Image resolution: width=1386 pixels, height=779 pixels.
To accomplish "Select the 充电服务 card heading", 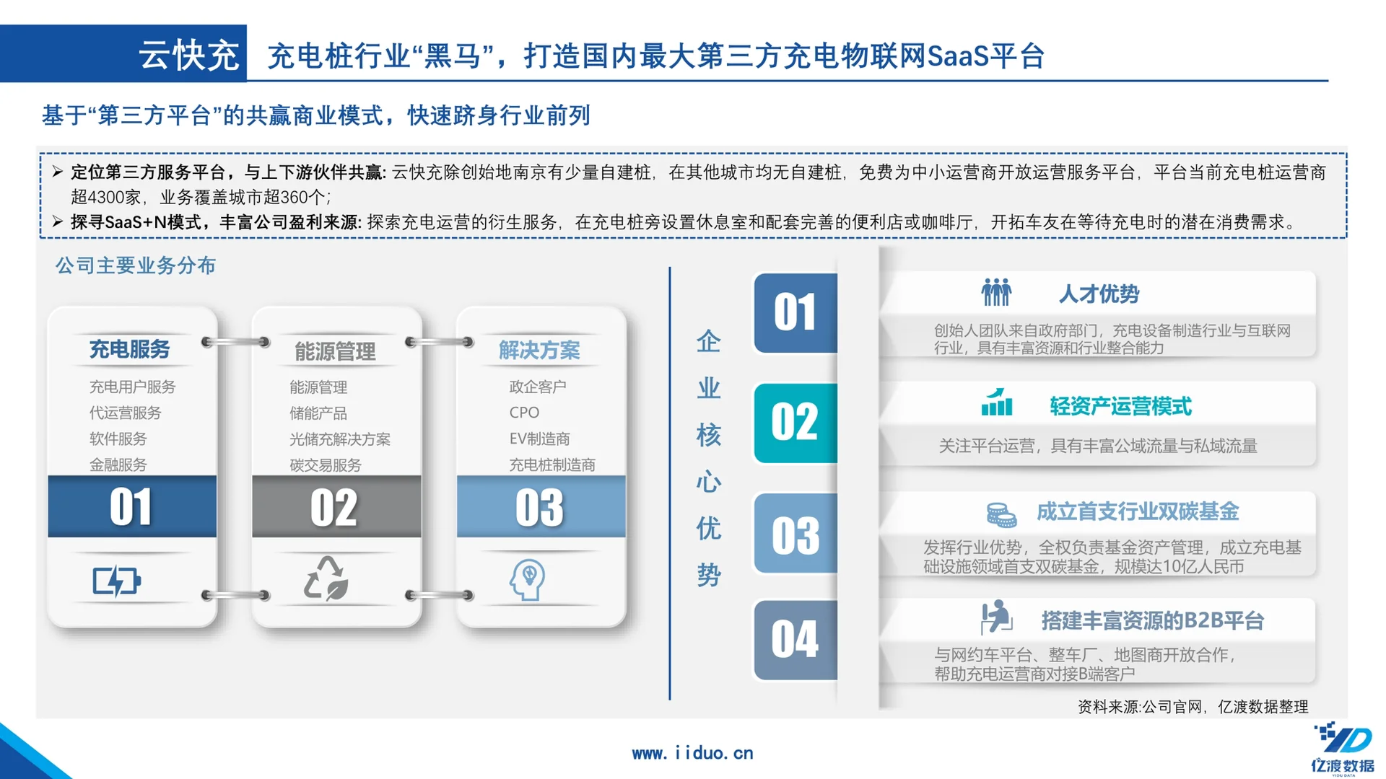I will 129,350.
